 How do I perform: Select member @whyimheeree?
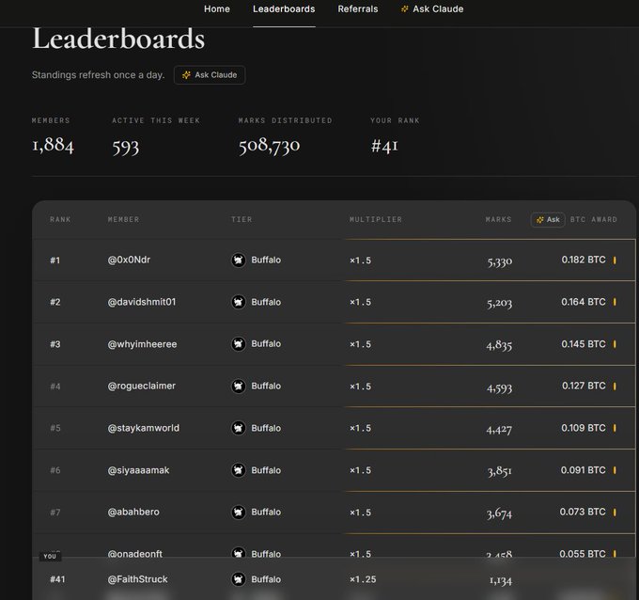pyautogui.click(x=142, y=344)
